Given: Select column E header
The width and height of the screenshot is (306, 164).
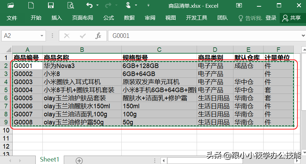Looking at the screenshot, I should [248, 49].
